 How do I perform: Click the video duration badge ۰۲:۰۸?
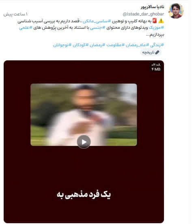click(156, 65)
